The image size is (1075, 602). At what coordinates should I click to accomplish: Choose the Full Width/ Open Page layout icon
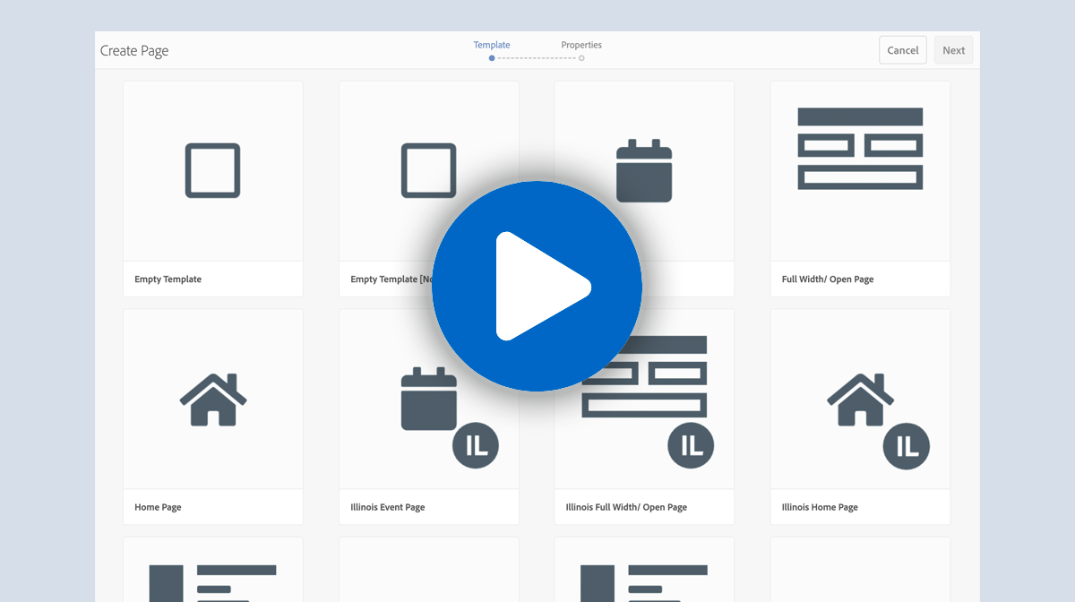pos(860,149)
